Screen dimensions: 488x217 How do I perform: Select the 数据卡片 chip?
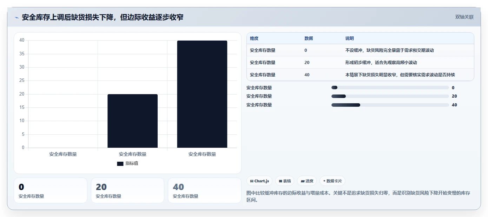click(332, 181)
